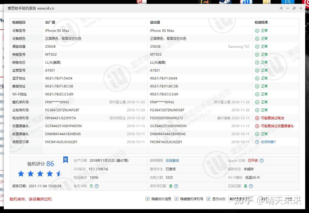Click the 电池寿命 100% value
309x213 pixels.
click(x=94, y=178)
